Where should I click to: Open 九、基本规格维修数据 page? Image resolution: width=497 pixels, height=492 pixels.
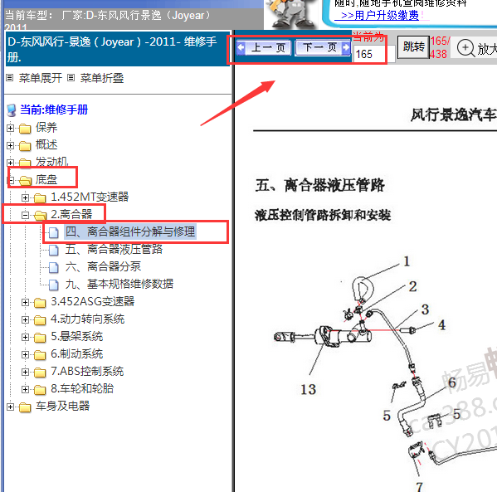pos(119,284)
